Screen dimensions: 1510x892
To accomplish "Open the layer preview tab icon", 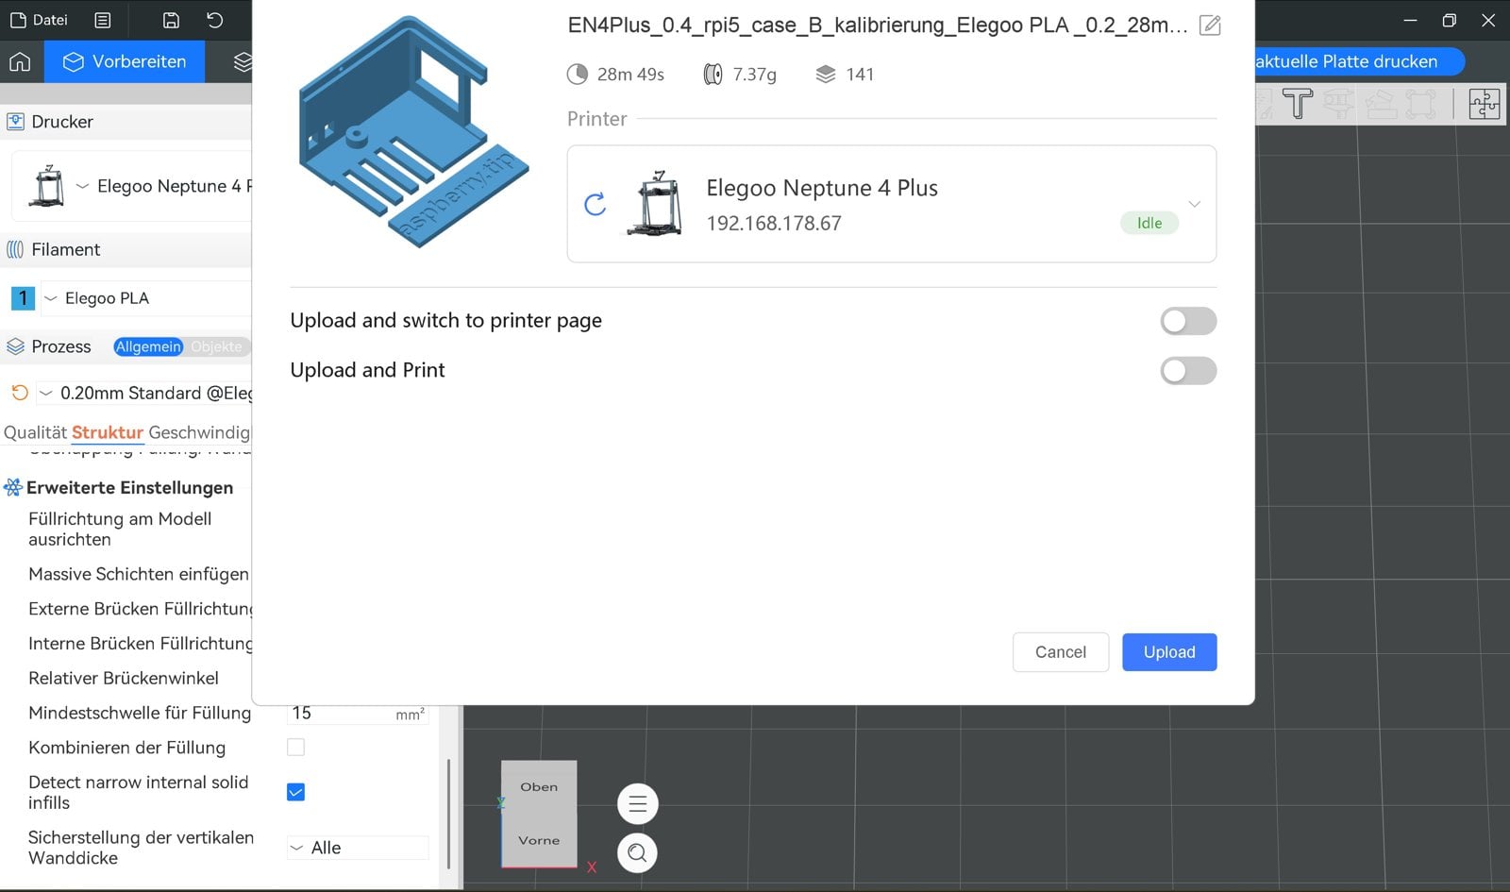I will click(243, 61).
